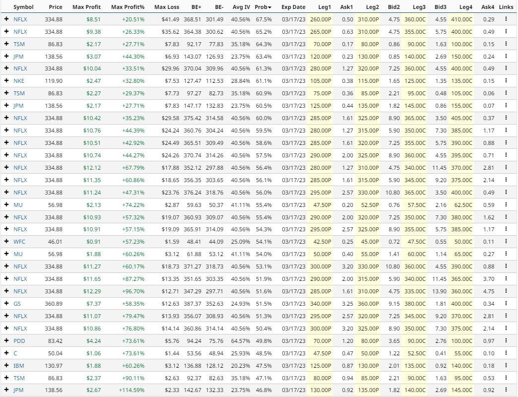The width and height of the screenshot is (518, 397).
Task: Open NFLX symbol link in $11.24 row
Action: tap(20, 192)
